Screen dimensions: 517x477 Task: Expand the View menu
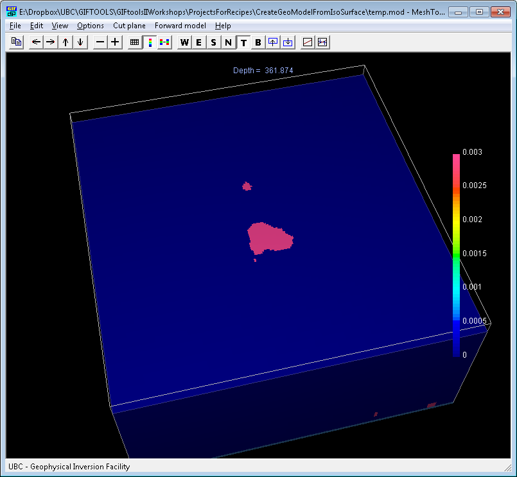click(60, 26)
